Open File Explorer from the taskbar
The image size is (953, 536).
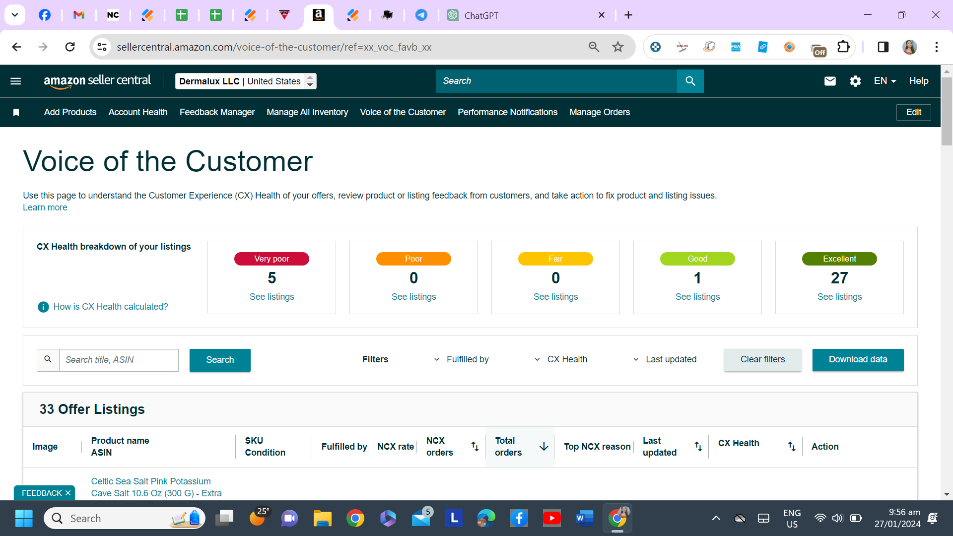(322, 519)
